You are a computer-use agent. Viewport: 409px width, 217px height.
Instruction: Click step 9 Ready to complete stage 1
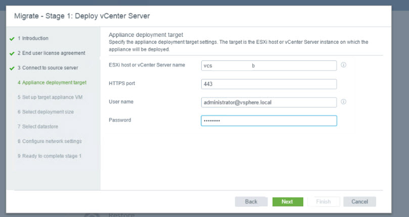(x=49, y=156)
